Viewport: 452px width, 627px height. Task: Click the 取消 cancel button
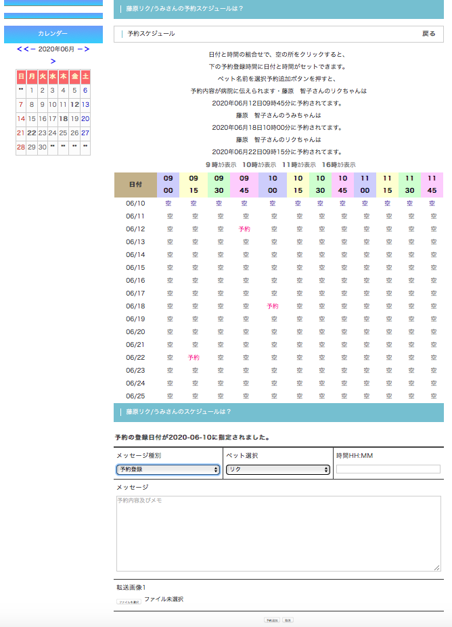pyautogui.click(x=288, y=620)
